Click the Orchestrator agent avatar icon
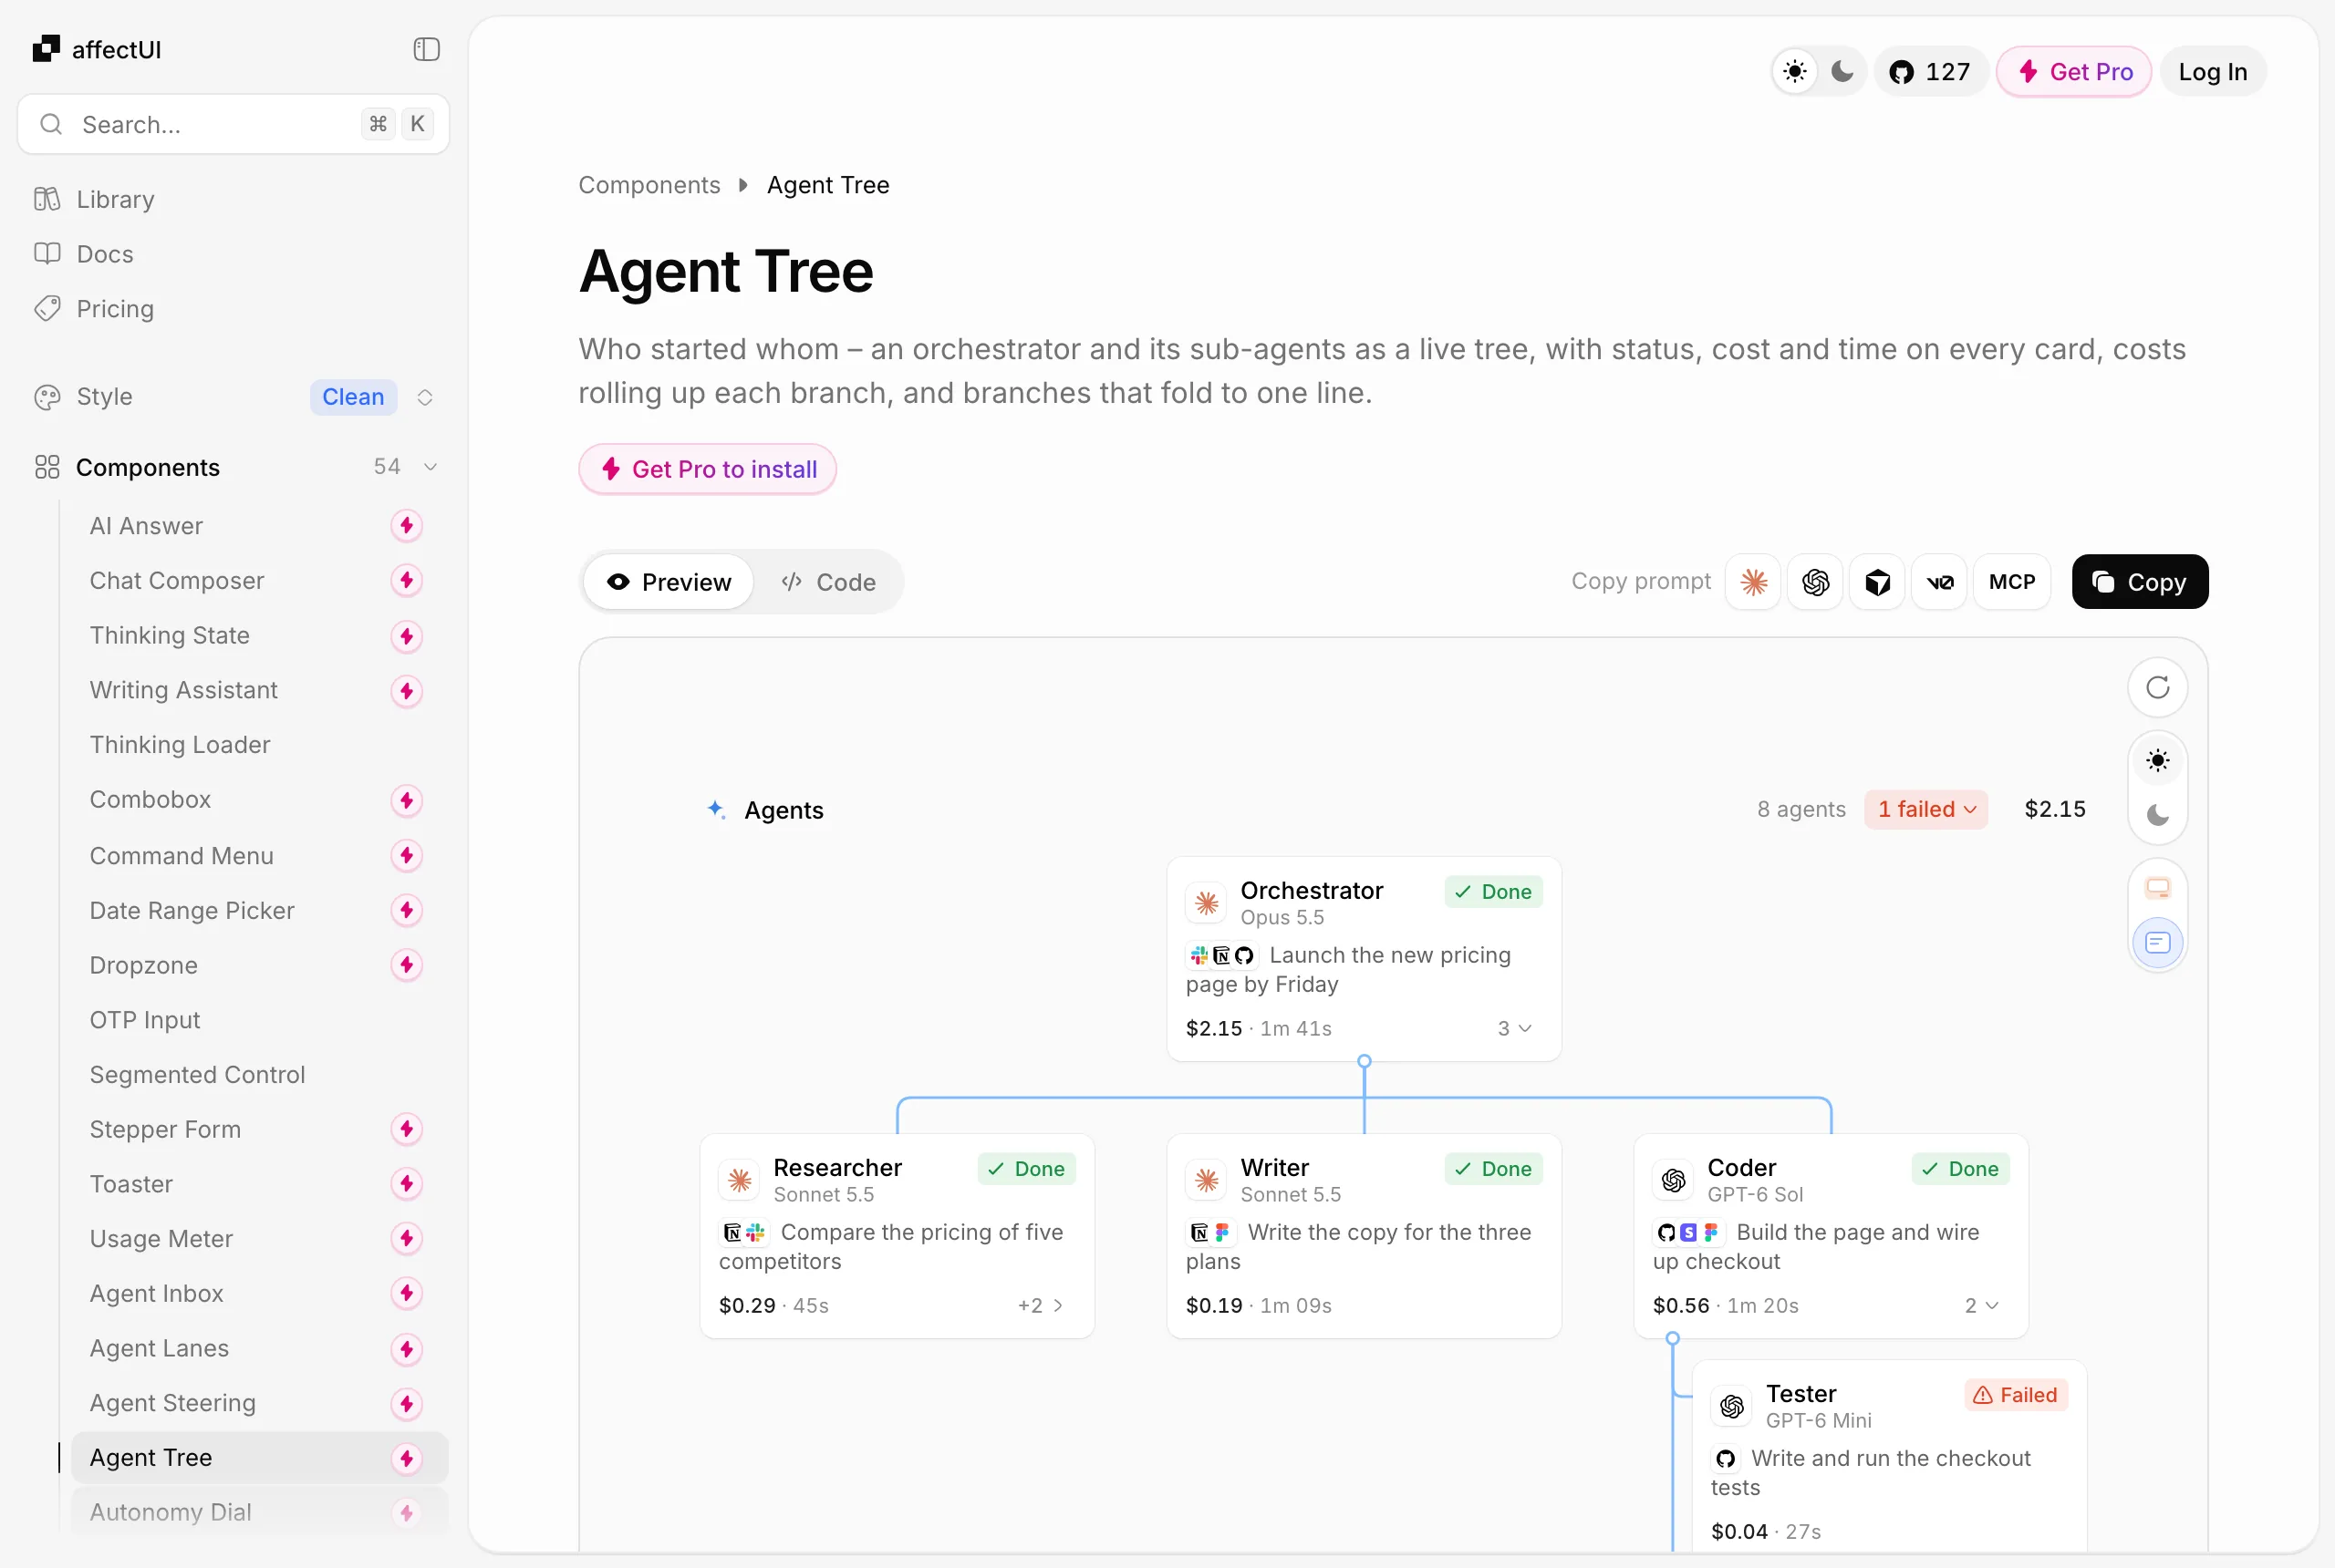2335x1568 pixels. (1207, 903)
